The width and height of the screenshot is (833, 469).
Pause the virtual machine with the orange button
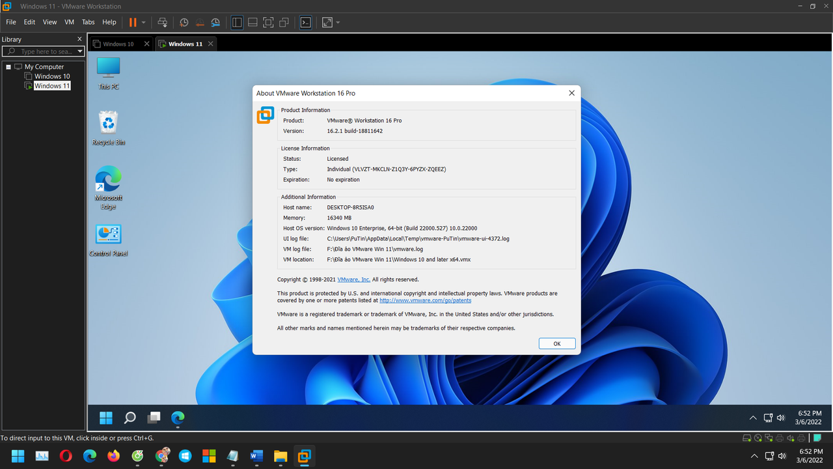click(133, 22)
